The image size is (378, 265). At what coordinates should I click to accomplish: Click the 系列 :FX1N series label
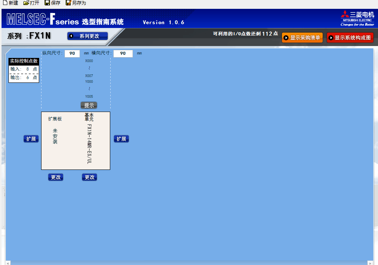[29, 36]
